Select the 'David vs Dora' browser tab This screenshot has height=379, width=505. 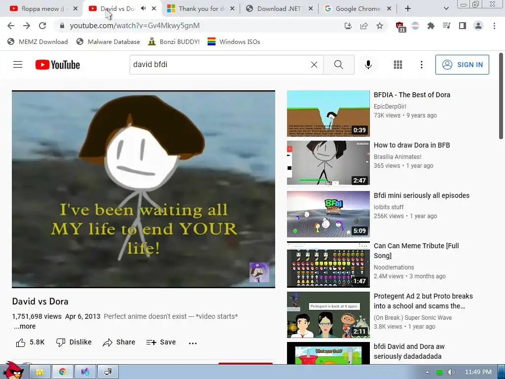(117, 9)
